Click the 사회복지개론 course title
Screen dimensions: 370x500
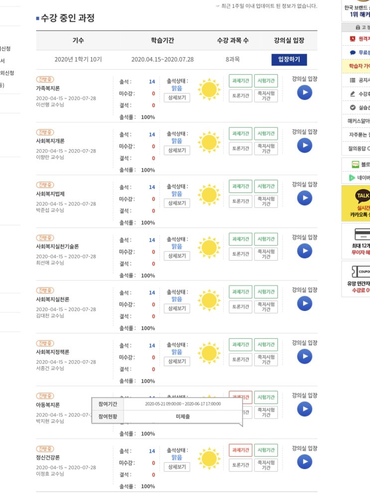(x=50, y=141)
